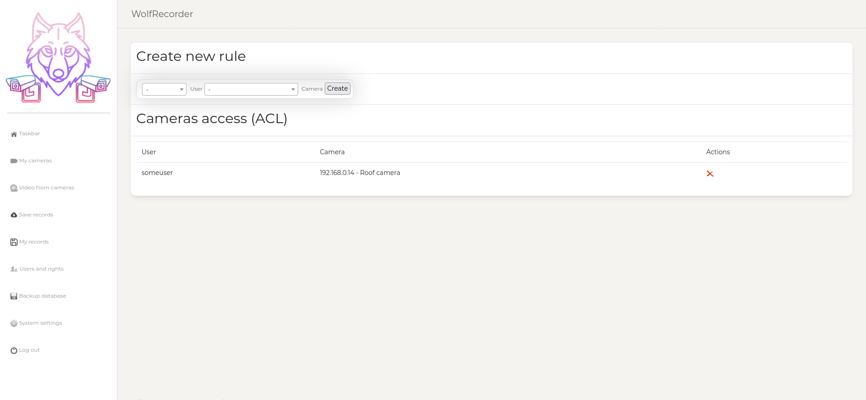
Task: Expand the Camera selection dropdown
Action: point(251,89)
